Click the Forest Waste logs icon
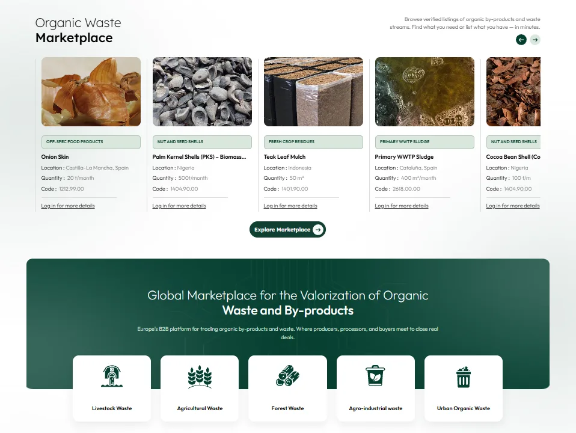 click(287, 376)
